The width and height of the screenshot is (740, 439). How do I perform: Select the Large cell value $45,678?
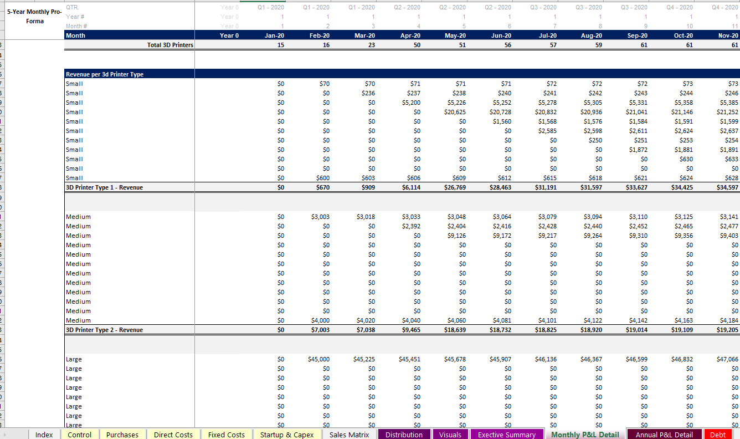tap(455, 359)
